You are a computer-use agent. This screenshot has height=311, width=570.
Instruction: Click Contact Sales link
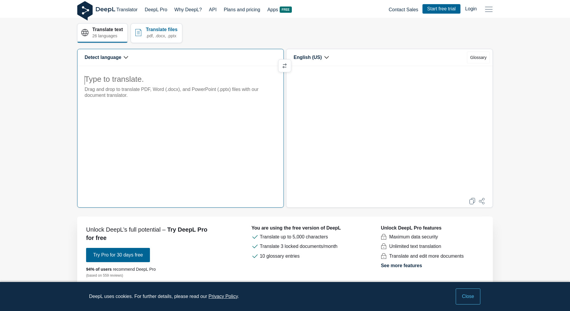403,9
